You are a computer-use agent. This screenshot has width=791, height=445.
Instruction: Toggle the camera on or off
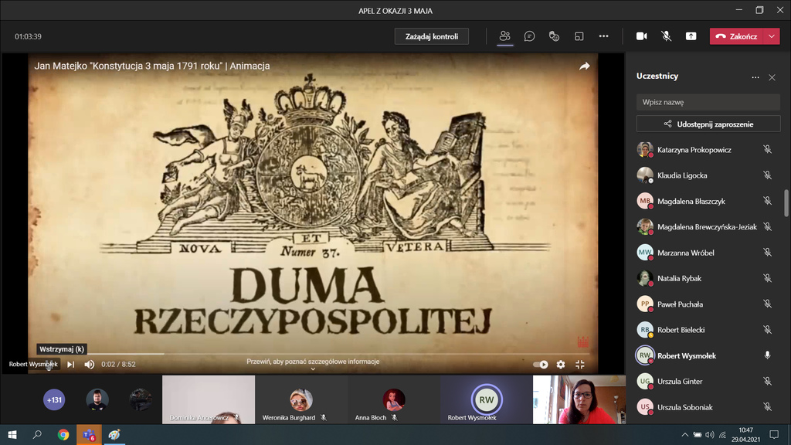click(x=641, y=36)
